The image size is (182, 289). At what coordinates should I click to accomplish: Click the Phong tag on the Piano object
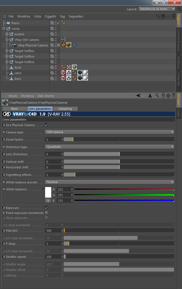coord(63,23)
